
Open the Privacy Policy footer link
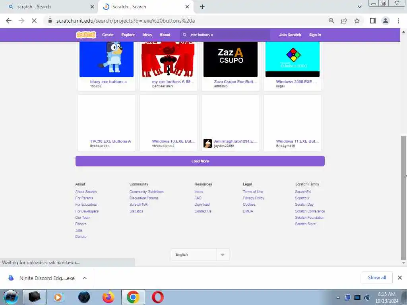[253, 198]
